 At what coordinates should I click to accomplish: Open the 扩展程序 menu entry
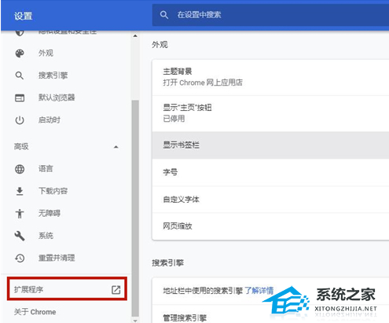click(67, 288)
